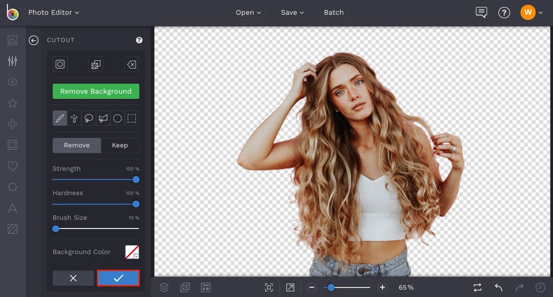Screen dimensions: 553x297
Task: Click the zoom level slider
Action: tap(347, 288)
